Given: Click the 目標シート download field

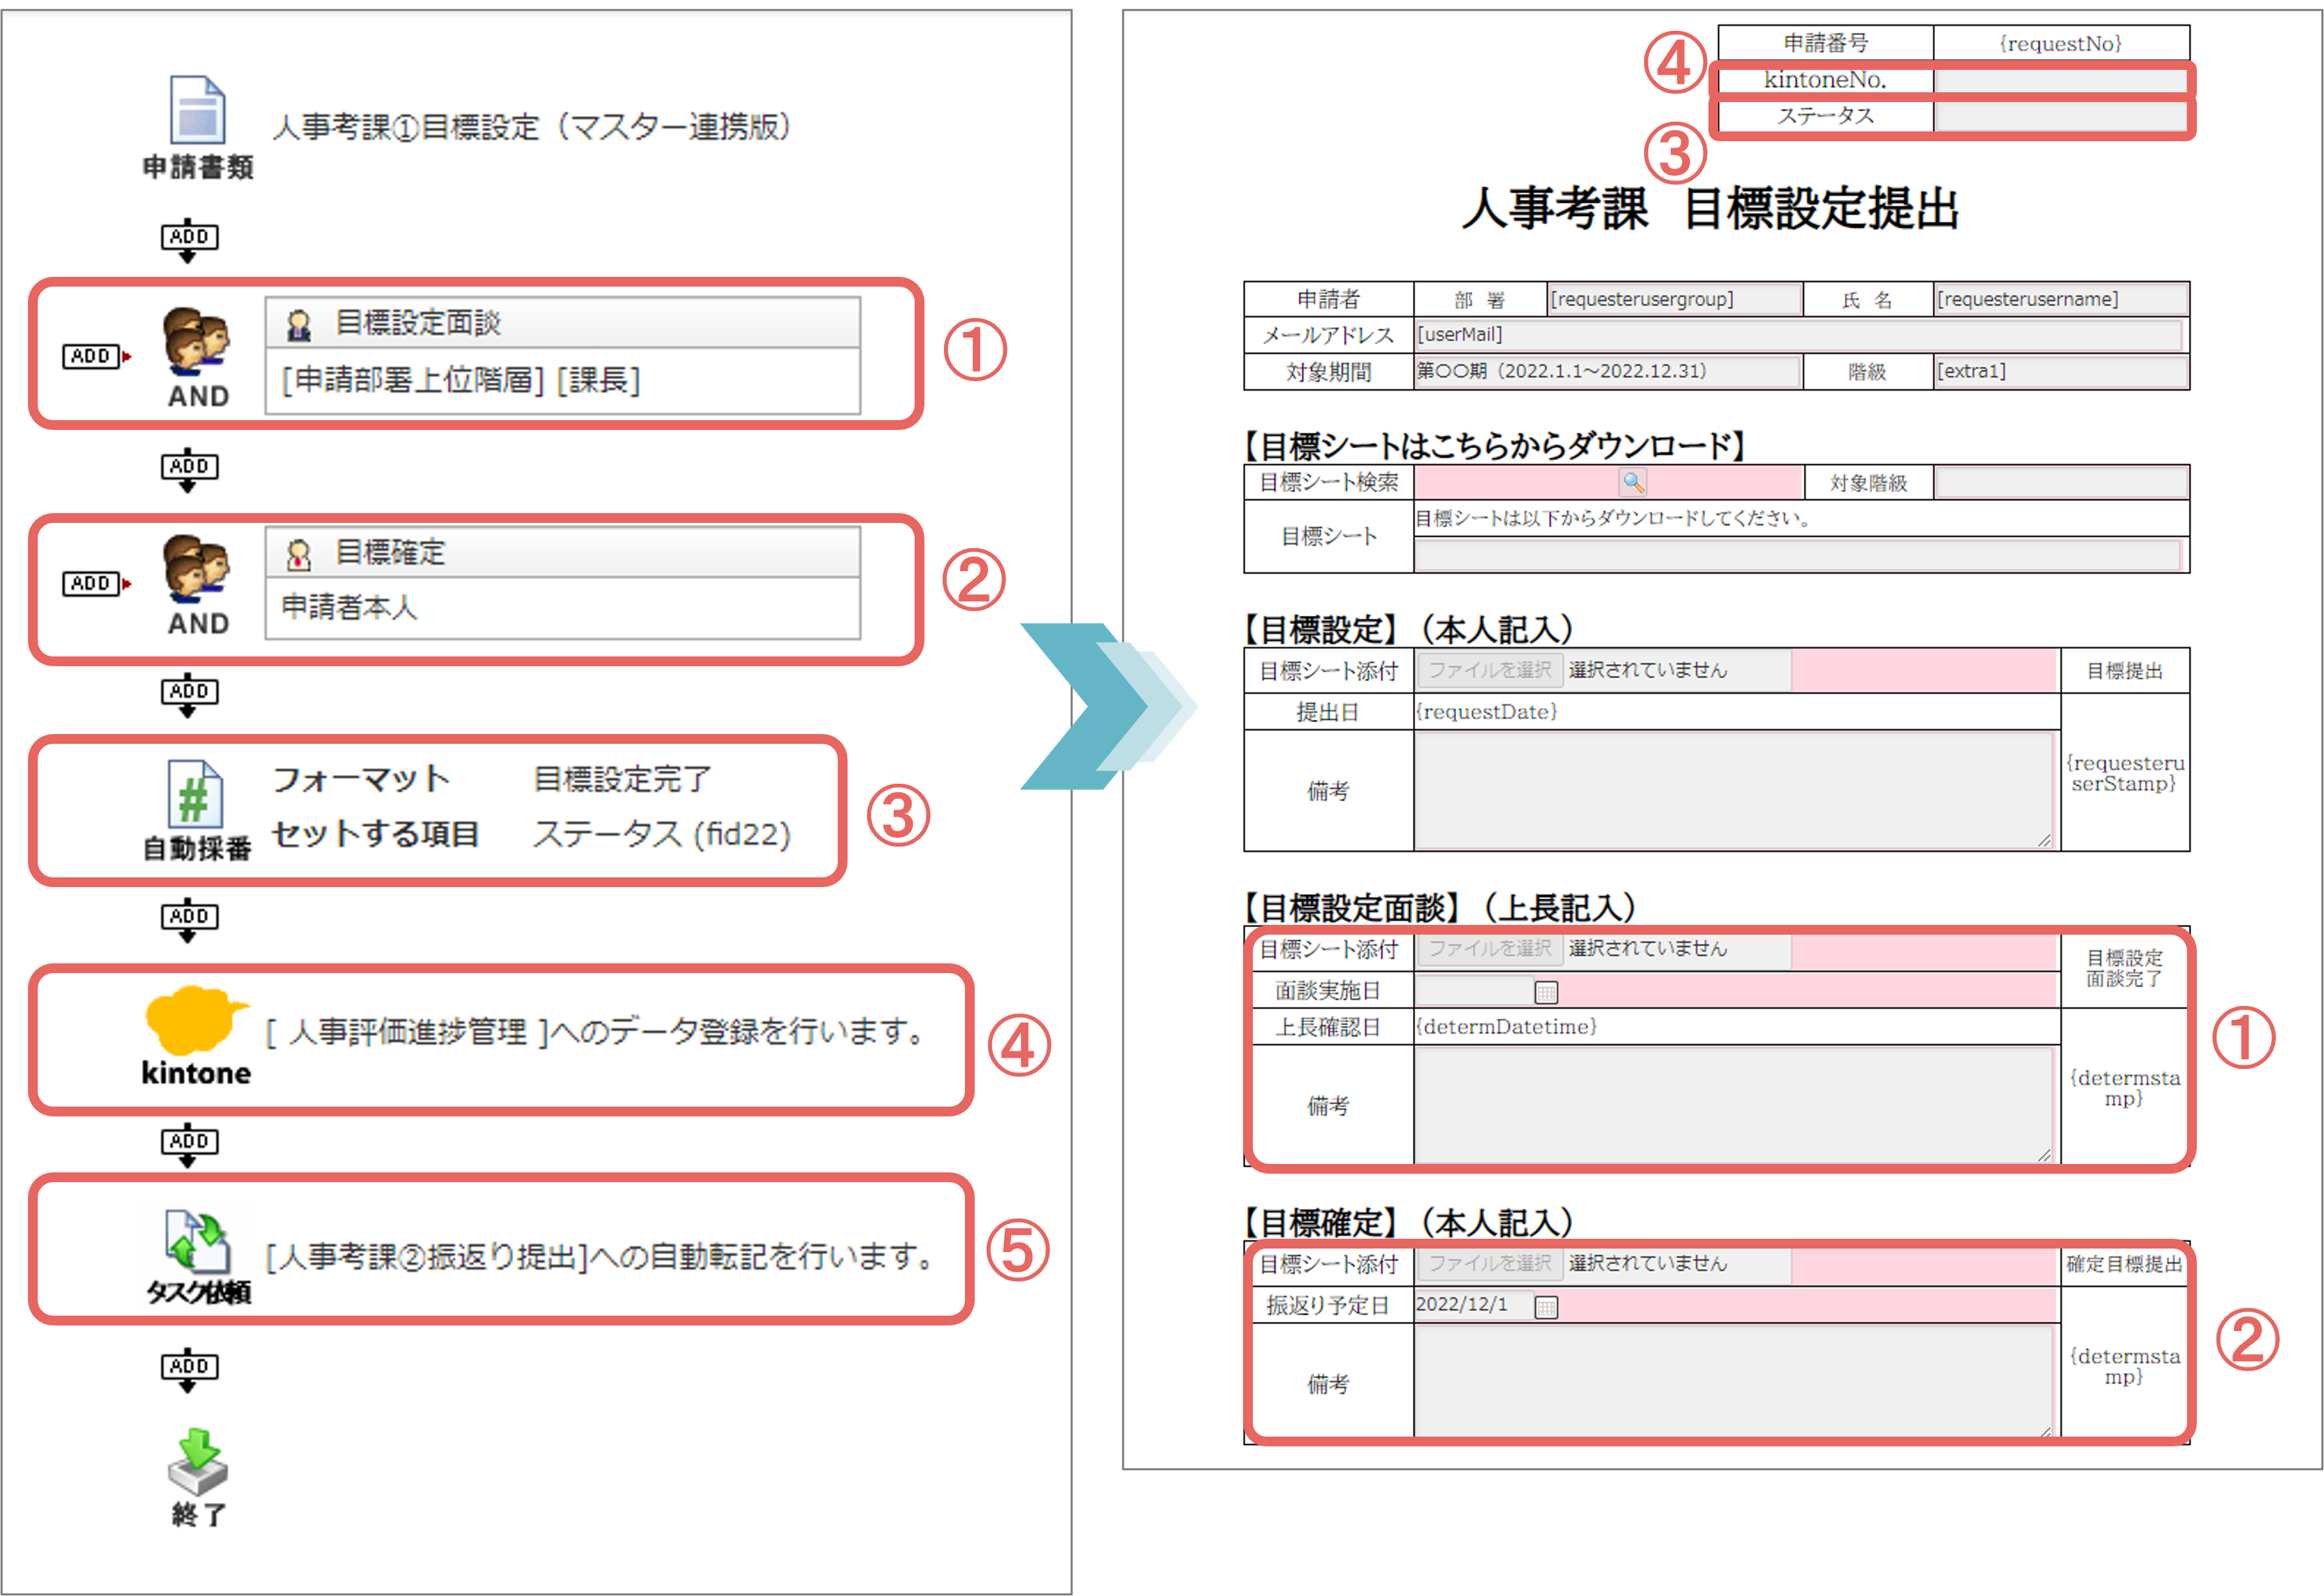Looking at the screenshot, I should tap(1797, 554).
